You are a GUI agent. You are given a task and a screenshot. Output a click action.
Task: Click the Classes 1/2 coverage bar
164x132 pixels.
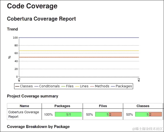(x=149, y=114)
